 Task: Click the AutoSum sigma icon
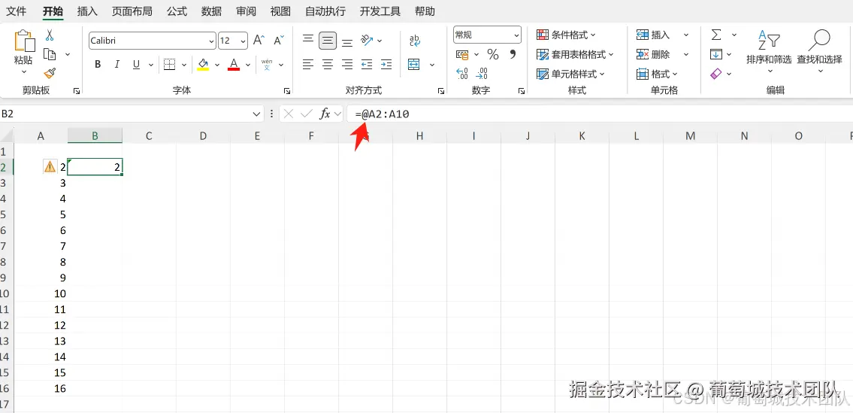(x=716, y=35)
